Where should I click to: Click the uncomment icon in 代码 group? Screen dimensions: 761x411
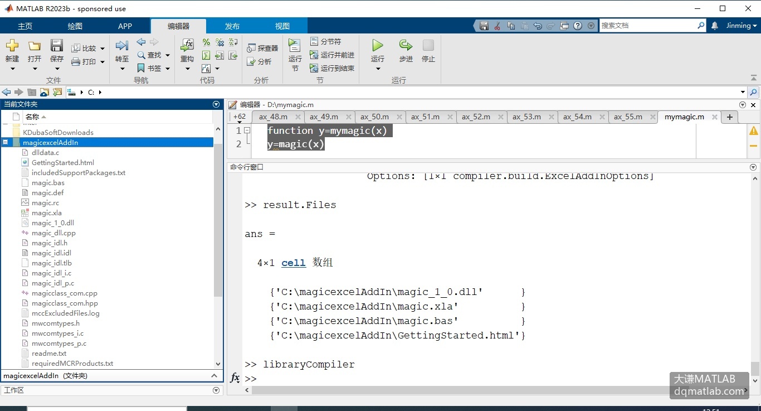point(219,42)
